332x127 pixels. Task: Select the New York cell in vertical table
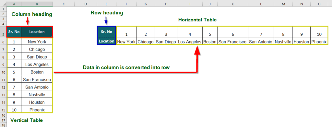37,42
